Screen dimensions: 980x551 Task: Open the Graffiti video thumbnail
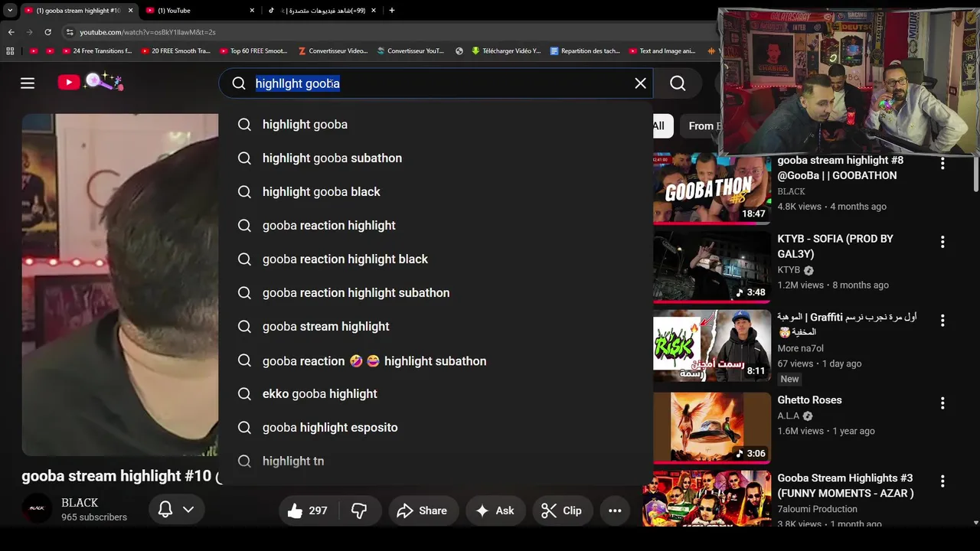[712, 345]
